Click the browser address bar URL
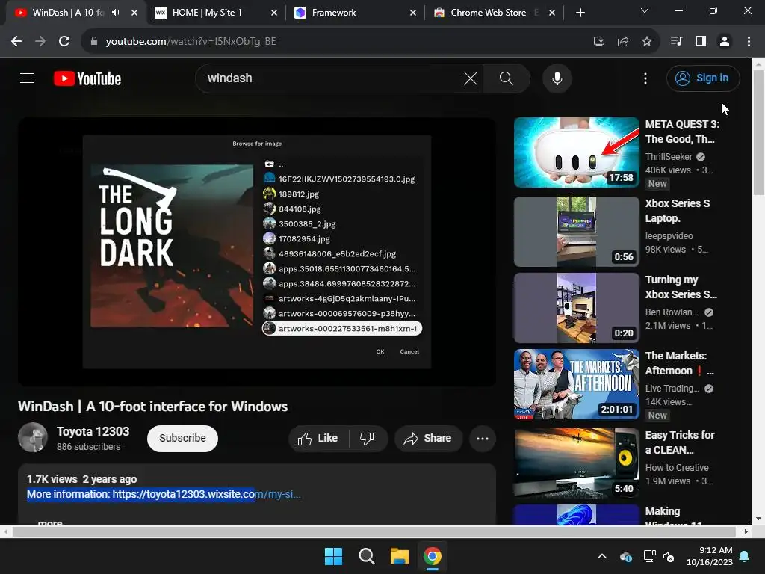 [191, 42]
